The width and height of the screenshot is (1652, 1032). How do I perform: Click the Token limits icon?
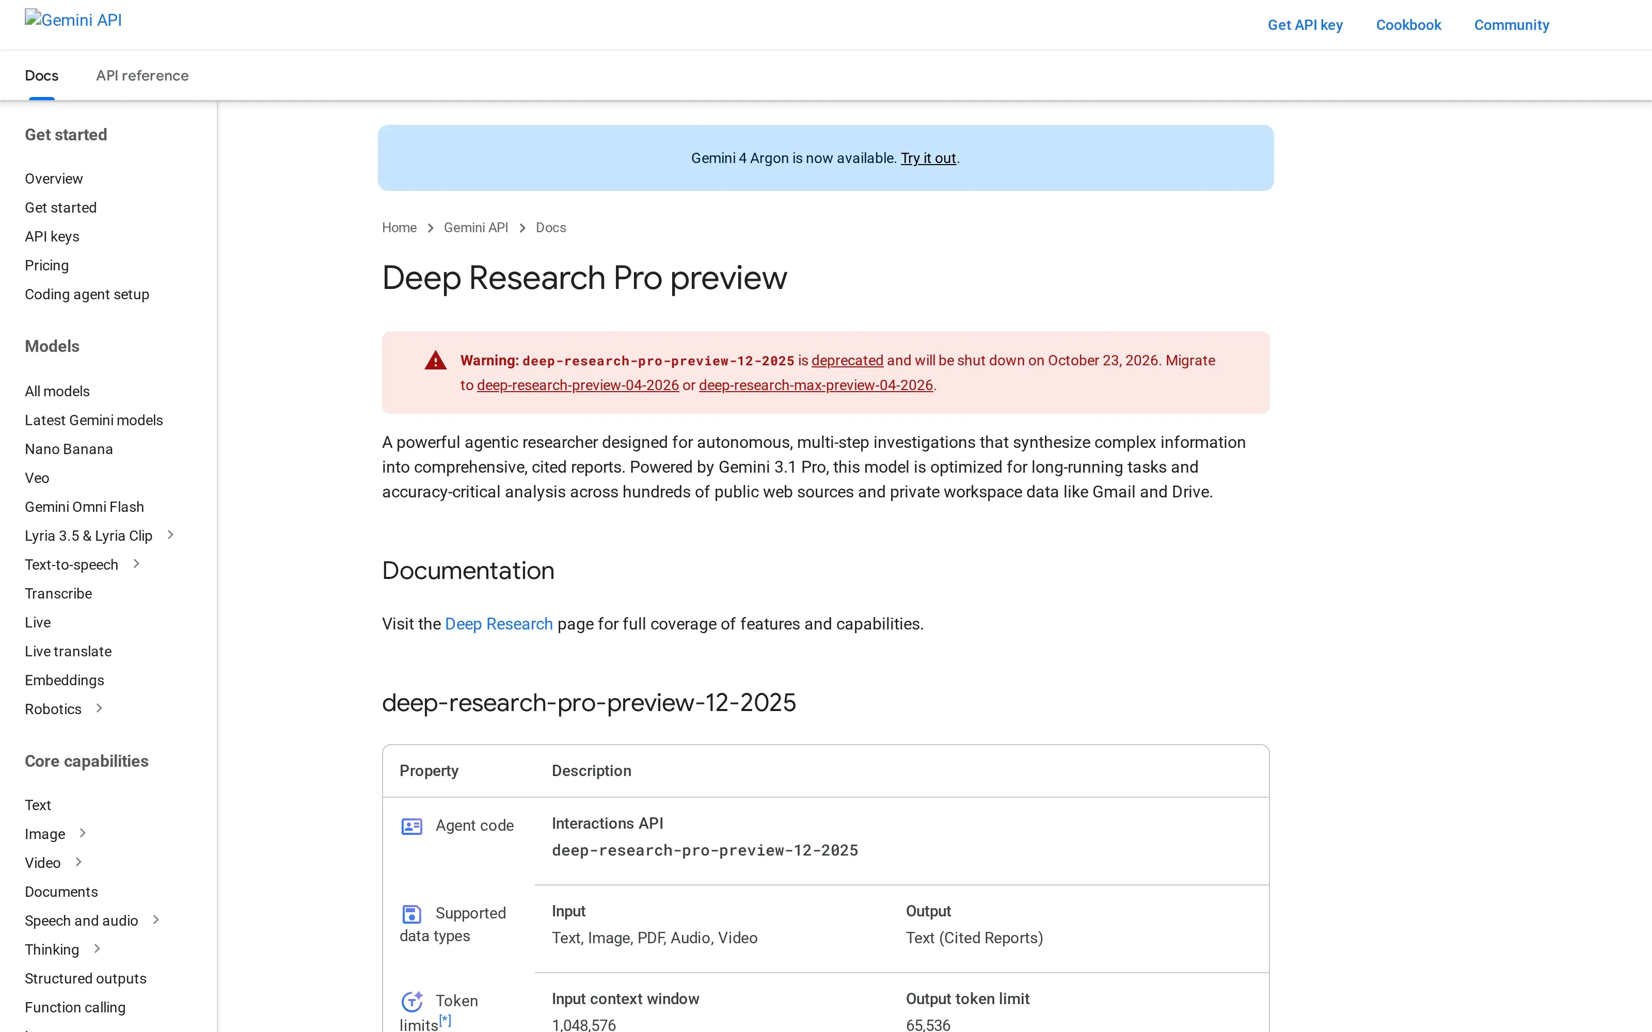pyautogui.click(x=411, y=1001)
